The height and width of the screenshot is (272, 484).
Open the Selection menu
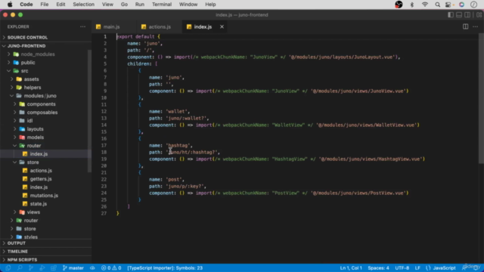84,5
